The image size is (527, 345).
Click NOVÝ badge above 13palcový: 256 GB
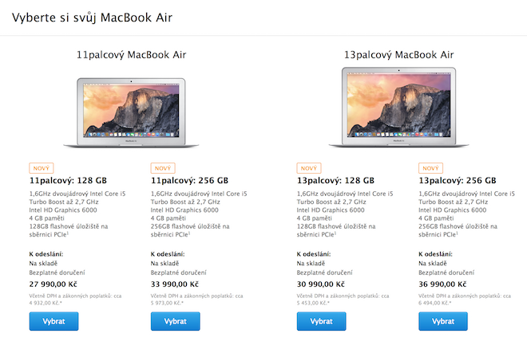[x=430, y=168]
